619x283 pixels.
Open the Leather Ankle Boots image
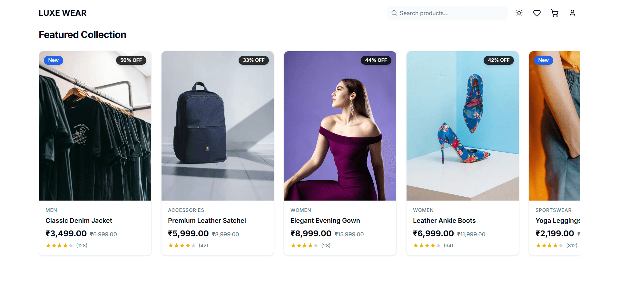coord(463,129)
